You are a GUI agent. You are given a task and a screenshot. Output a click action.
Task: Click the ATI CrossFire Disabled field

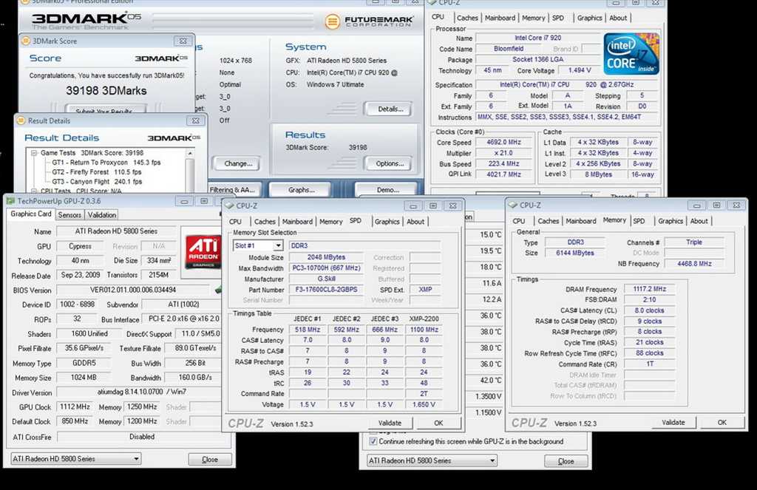(x=141, y=436)
